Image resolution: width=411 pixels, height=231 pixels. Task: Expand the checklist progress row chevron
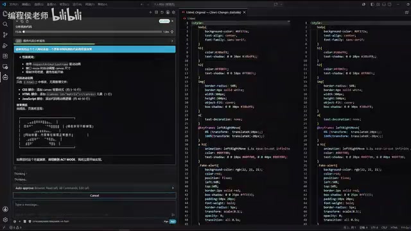172,41
